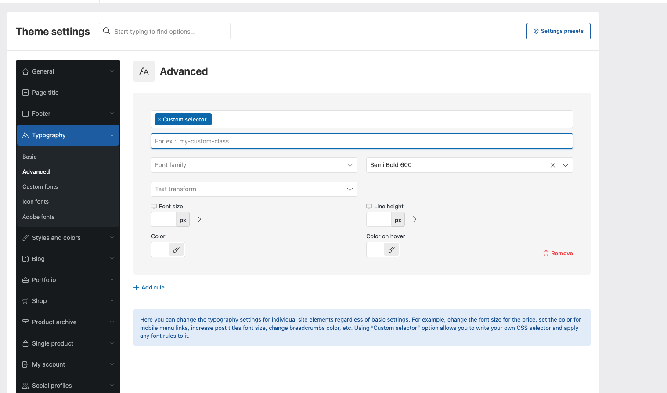Image resolution: width=667 pixels, height=393 pixels.
Task: Click the Line height value field
Action: click(x=379, y=220)
